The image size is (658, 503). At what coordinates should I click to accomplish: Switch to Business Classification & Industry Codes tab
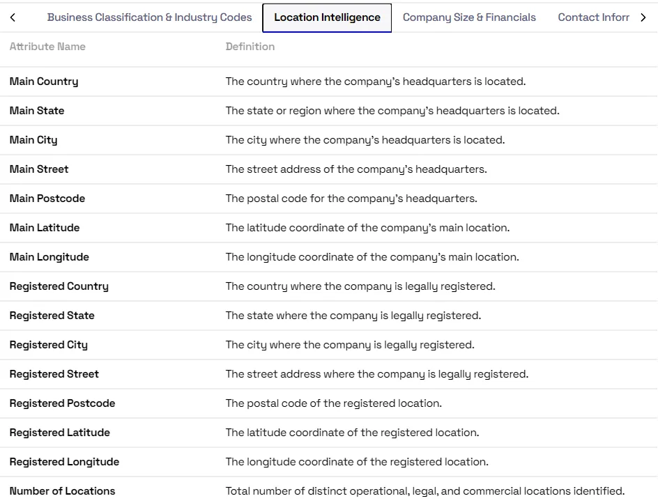click(x=149, y=17)
